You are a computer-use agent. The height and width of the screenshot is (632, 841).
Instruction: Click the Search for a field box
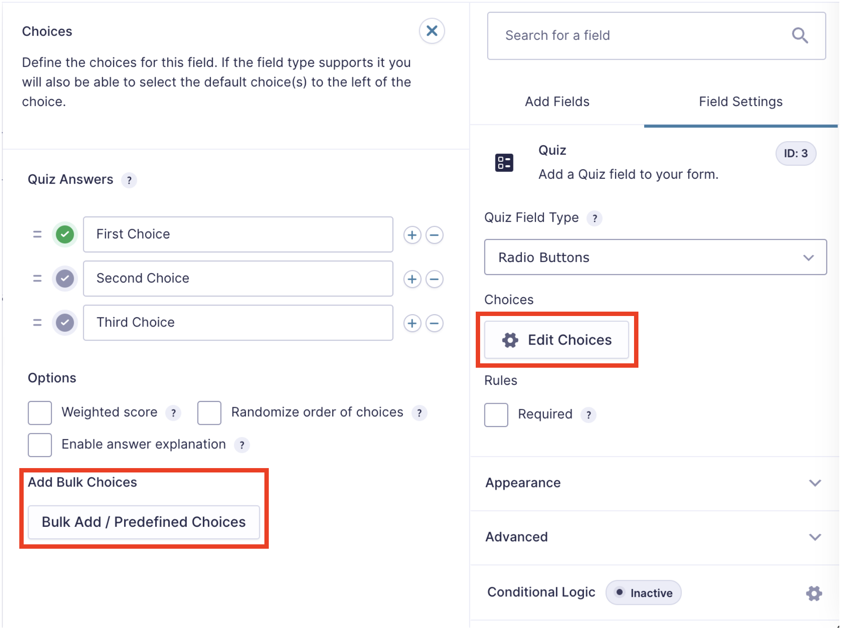point(640,36)
